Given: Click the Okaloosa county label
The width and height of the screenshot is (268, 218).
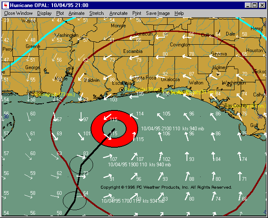Looking at the screenshot, I should pos(170,79).
